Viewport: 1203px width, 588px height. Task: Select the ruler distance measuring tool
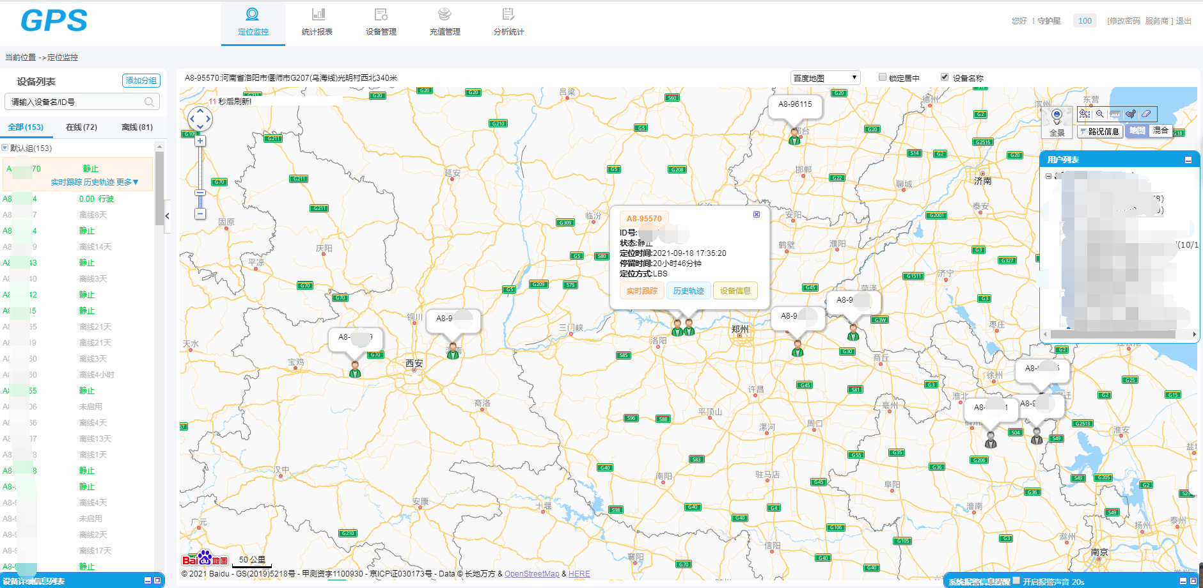point(1115,114)
